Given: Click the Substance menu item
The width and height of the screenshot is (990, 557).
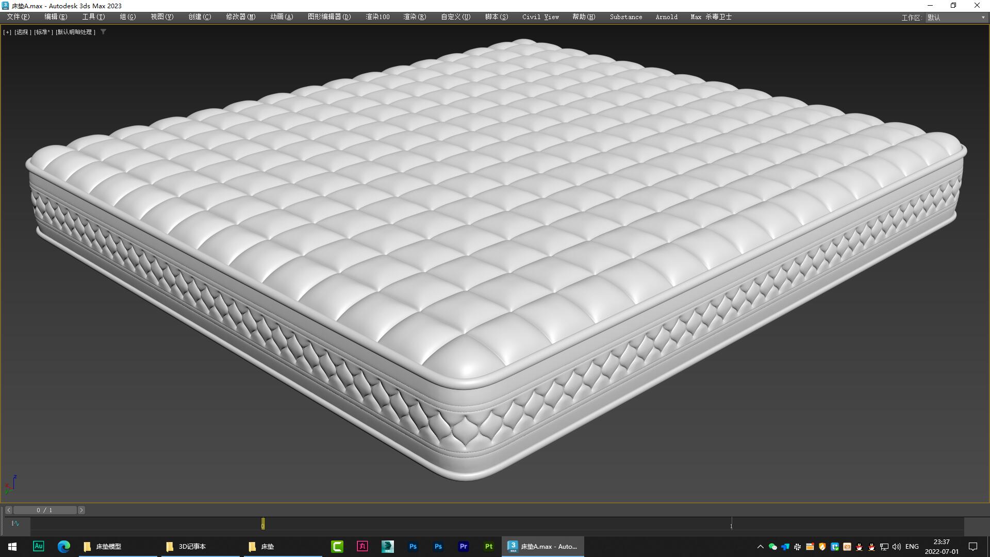Looking at the screenshot, I should pyautogui.click(x=625, y=17).
